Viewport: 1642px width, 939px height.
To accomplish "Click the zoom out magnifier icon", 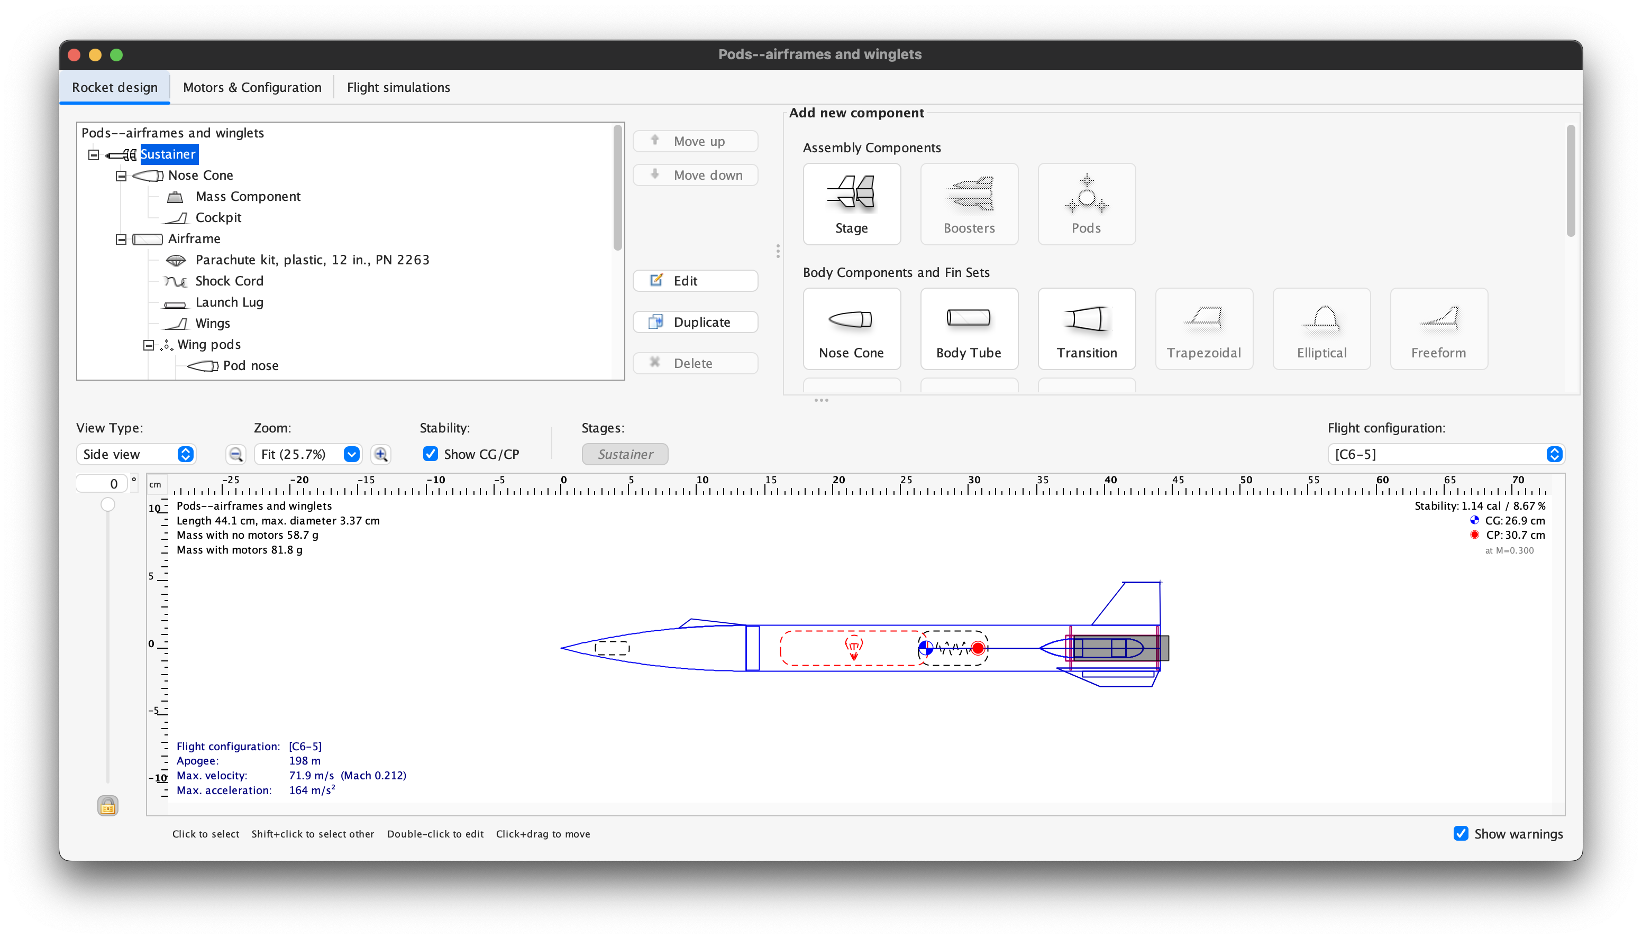I will pyautogui.click(x=235, y=454).
